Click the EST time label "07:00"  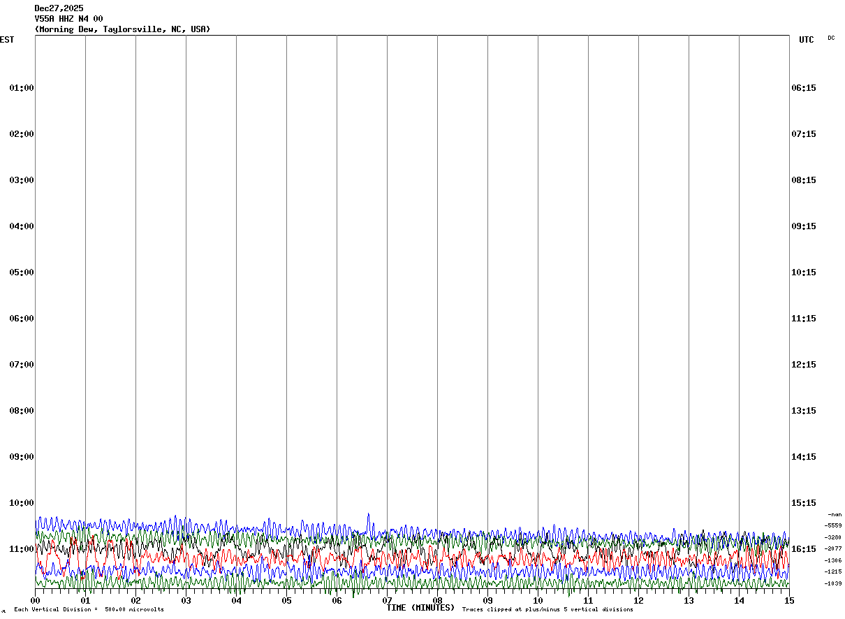22,365
